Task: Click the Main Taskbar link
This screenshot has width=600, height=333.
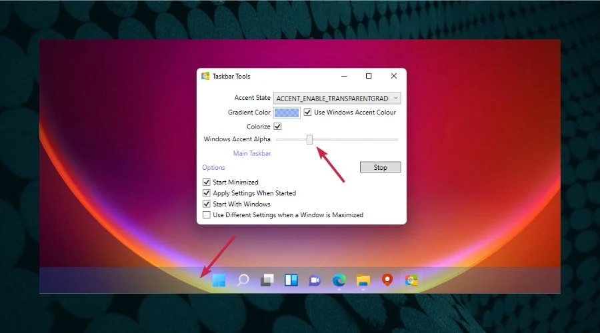Action: coord(252,153)
